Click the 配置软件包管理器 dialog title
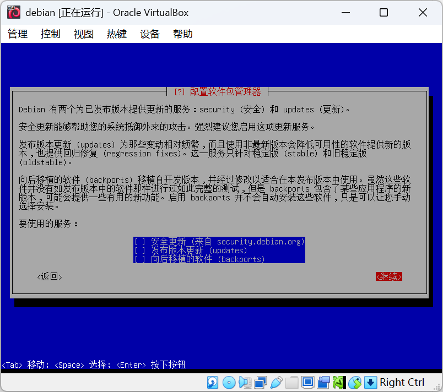443x392 pixels. [225, 92]
